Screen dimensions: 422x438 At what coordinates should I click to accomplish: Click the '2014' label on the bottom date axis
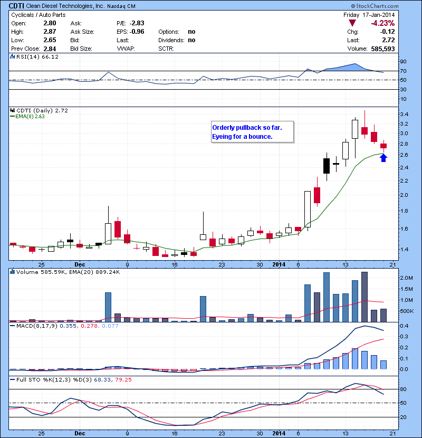pyautogui.click(x=279, y=433)
